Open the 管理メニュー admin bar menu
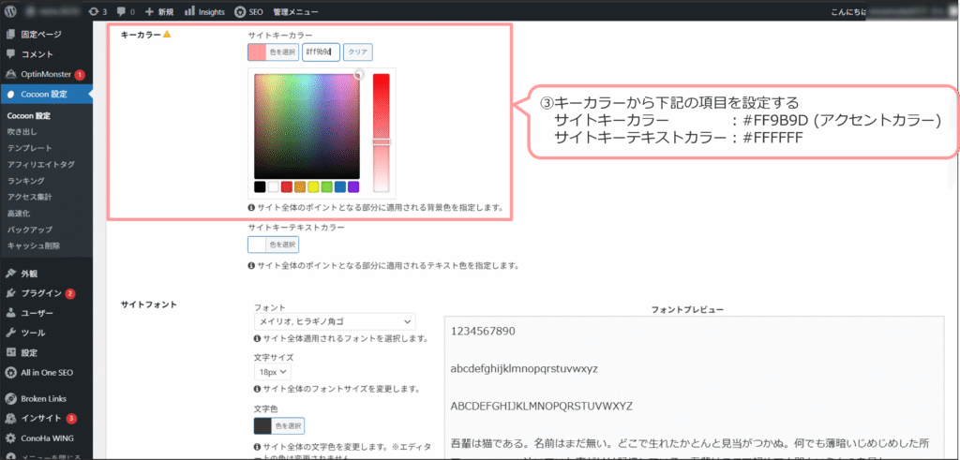This screenshot has height=460, width=960. click(x=294, y=12)
